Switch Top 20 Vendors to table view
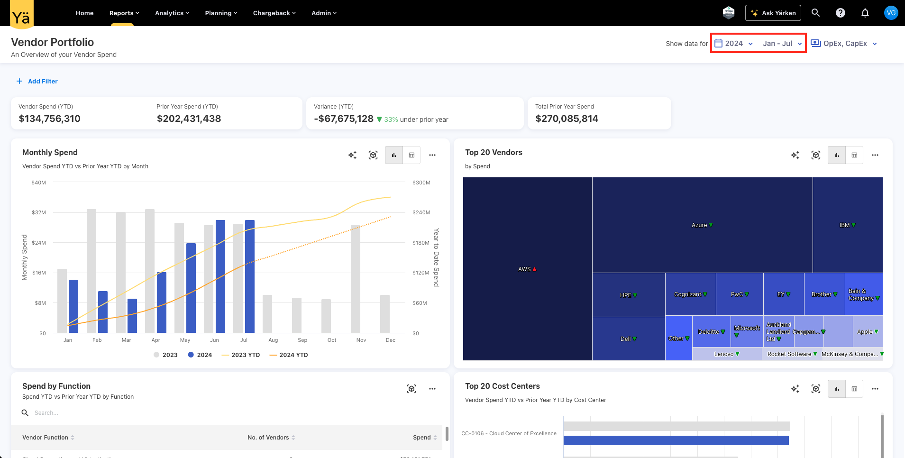 [x=854, y=155]
